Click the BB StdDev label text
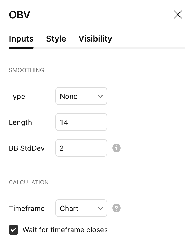 pos(27,148)
